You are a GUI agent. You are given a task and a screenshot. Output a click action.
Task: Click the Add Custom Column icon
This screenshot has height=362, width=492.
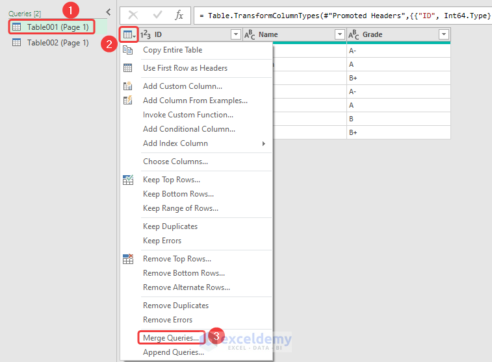[x=127, y=86]
